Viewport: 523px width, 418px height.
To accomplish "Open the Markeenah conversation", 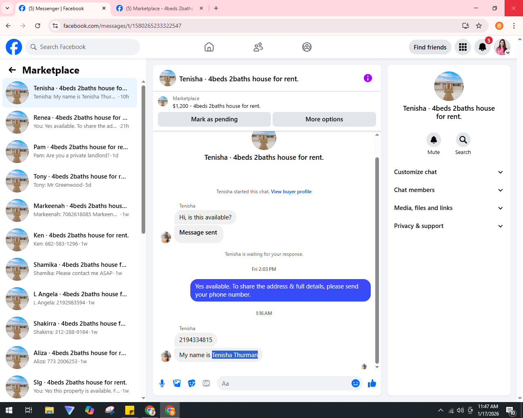I will [70, 210].
